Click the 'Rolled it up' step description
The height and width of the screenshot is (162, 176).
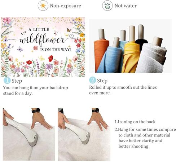[x=123, y=90]
